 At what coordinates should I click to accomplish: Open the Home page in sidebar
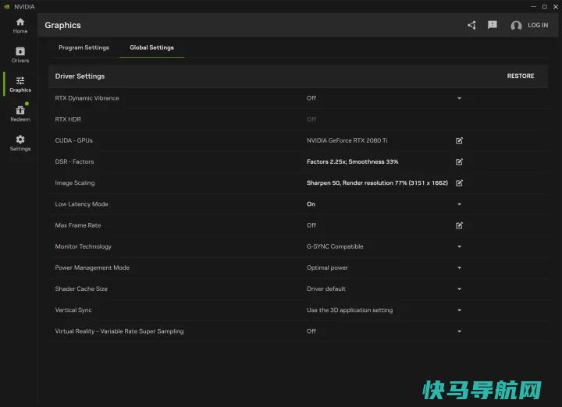coord(20,26)
